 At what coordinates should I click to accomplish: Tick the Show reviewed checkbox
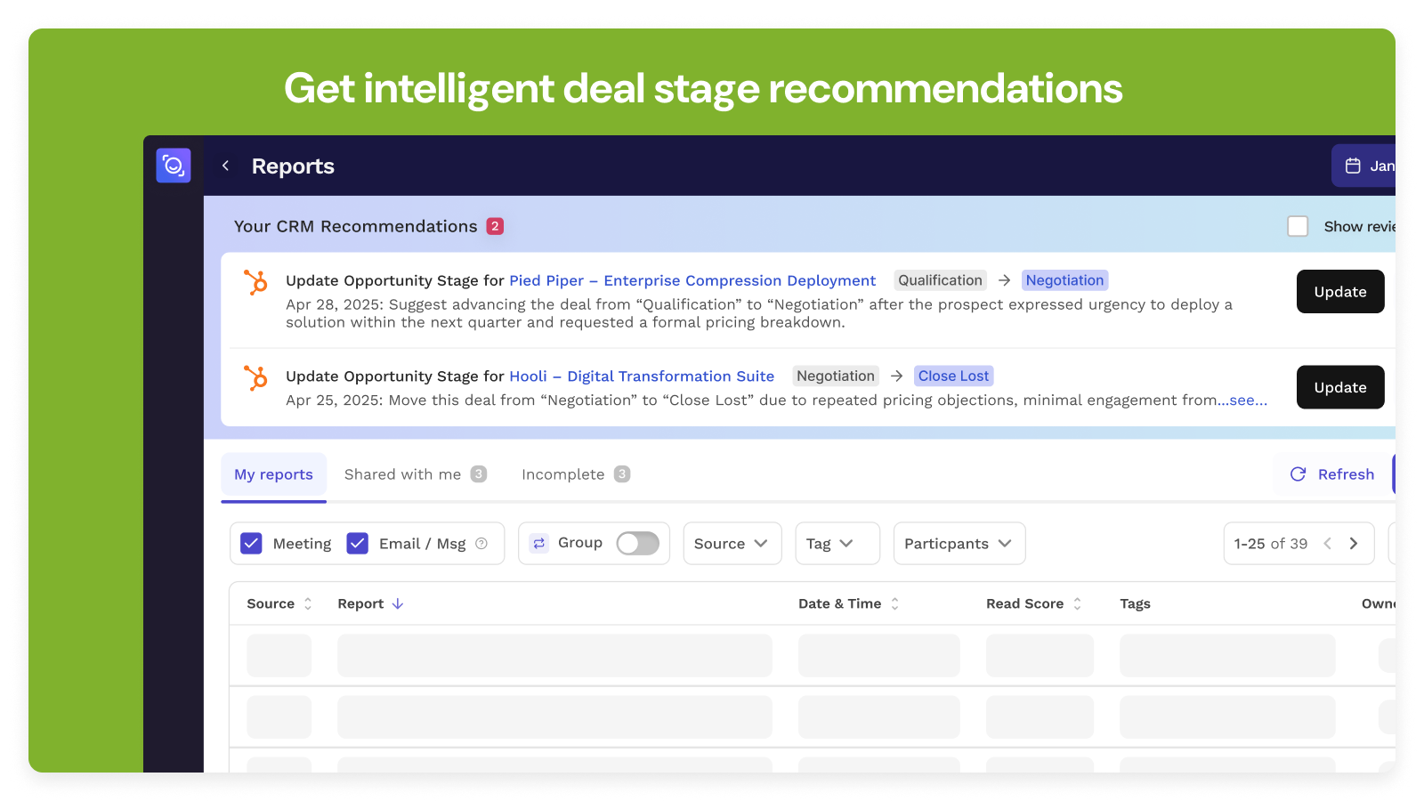click(1298, 227)
